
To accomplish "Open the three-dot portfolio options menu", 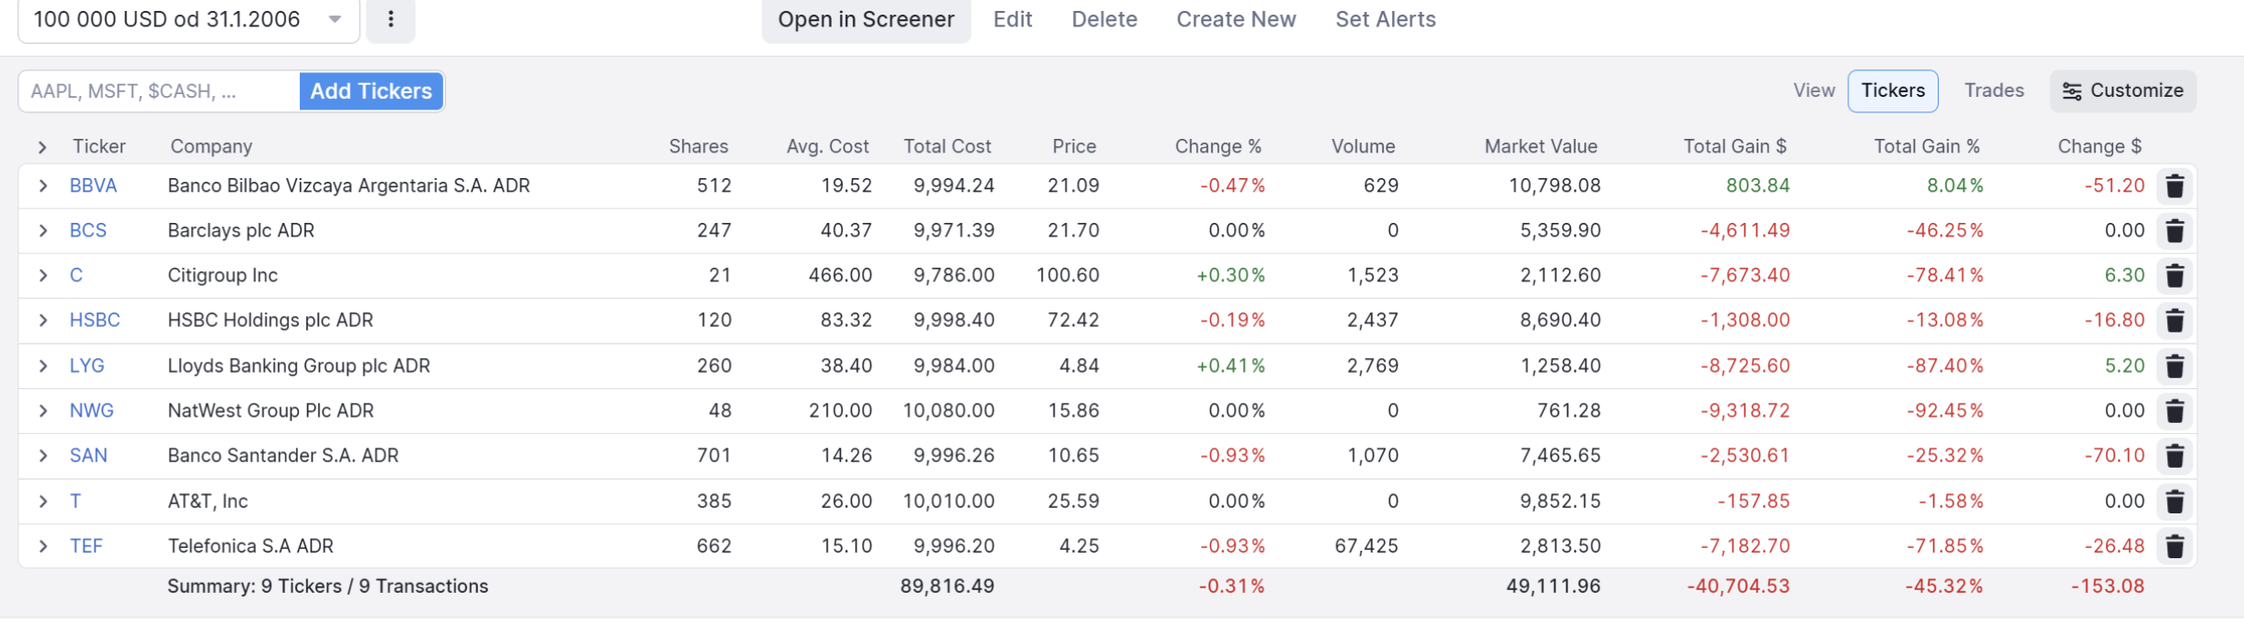I will tap(390, 19).
